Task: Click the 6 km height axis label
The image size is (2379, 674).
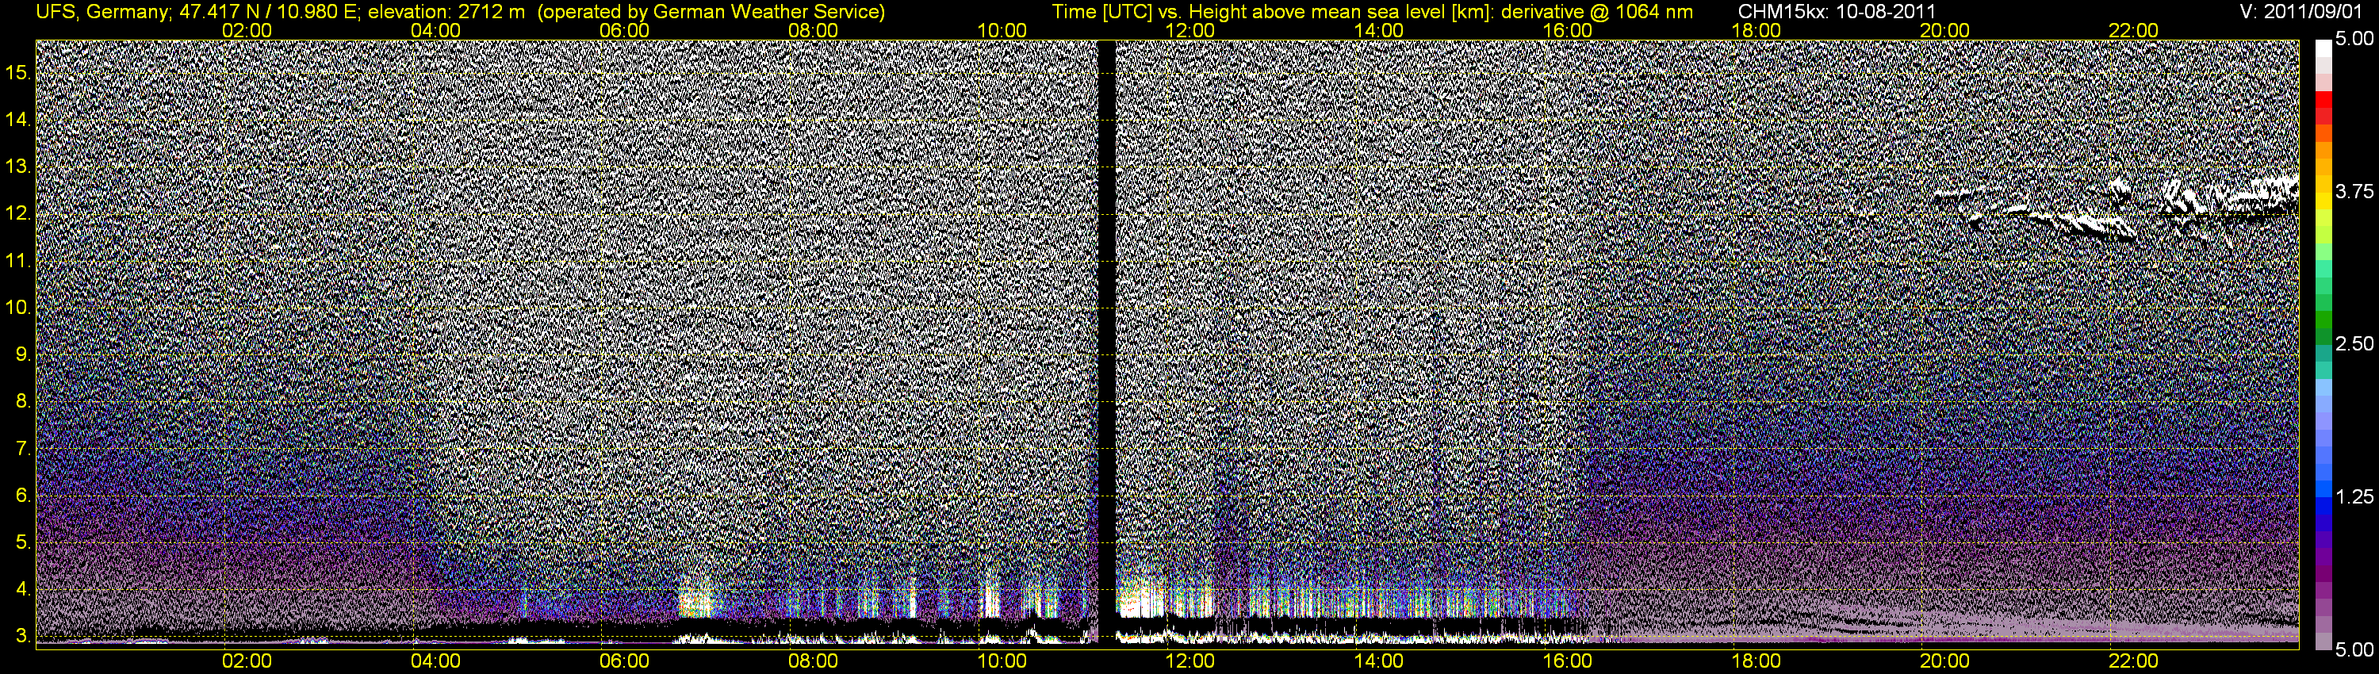Action: point(23,496)
